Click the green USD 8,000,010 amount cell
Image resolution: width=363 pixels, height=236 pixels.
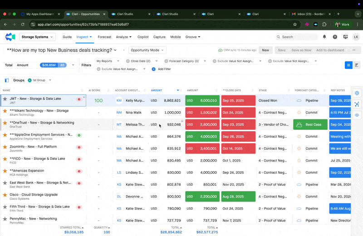[202, 100]
